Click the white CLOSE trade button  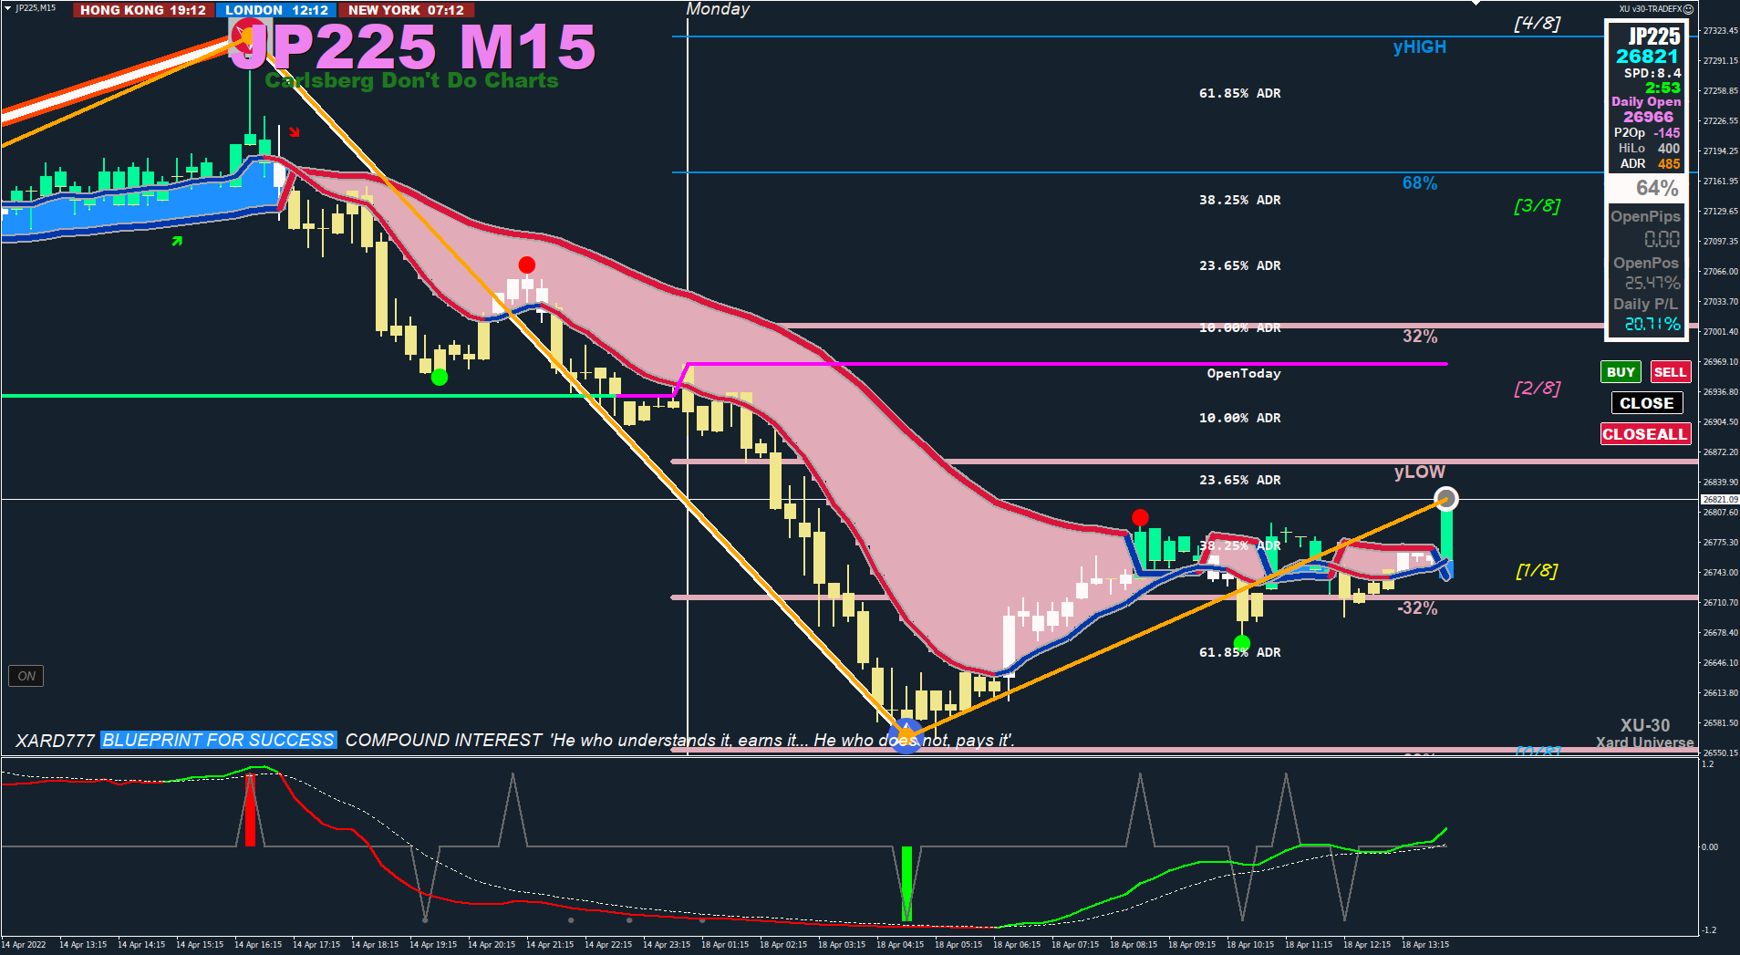(1646, 403)
